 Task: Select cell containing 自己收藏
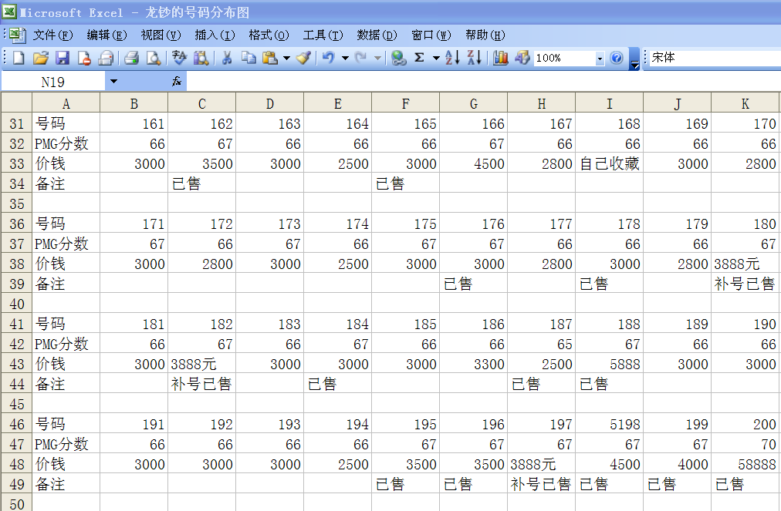(609, 163)
